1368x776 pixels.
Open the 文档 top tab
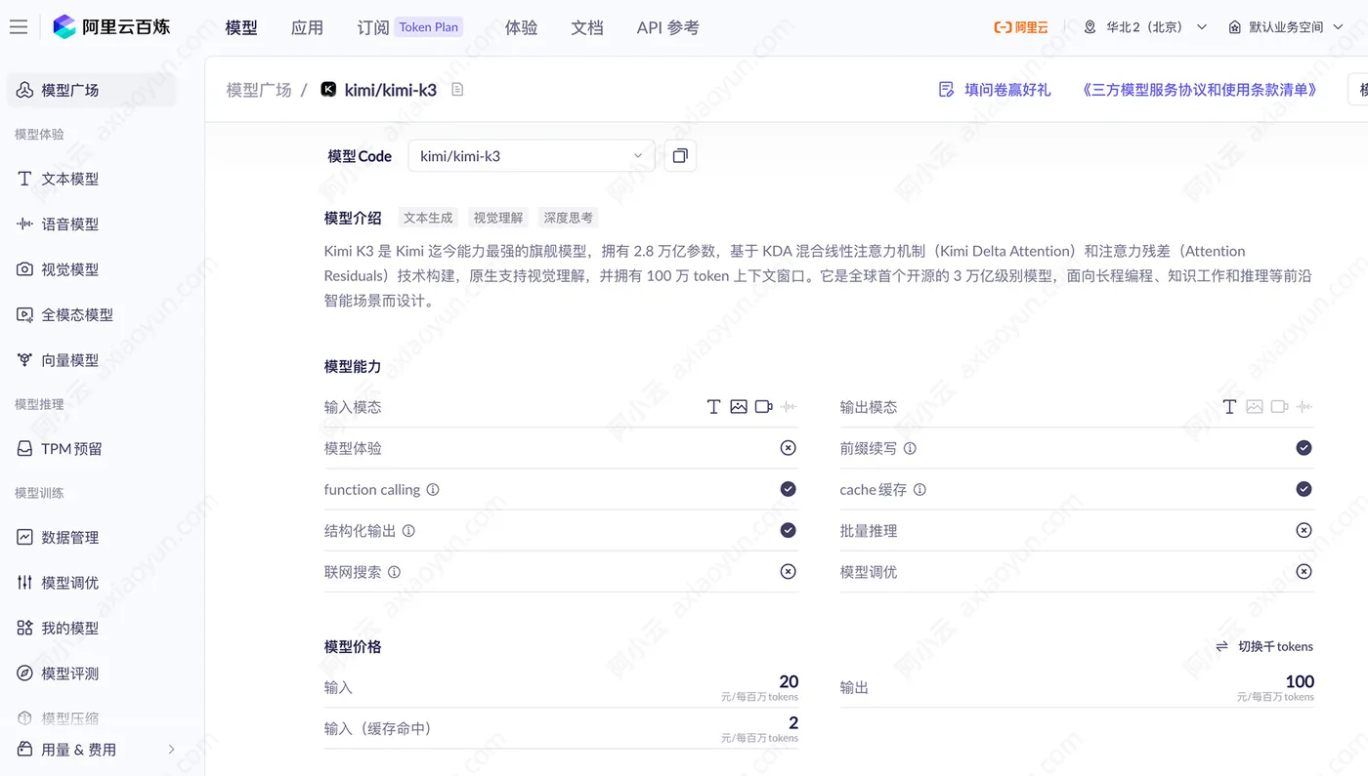pos(587,27)
